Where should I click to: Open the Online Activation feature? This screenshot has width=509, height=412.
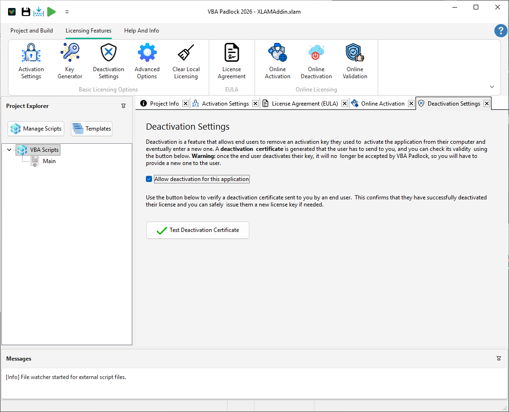[277, 60]
